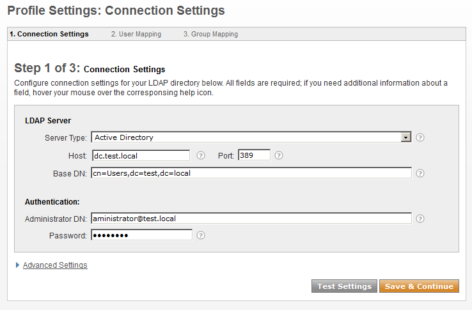
Task: Focus the Password input field
Action: pos(142,235)
